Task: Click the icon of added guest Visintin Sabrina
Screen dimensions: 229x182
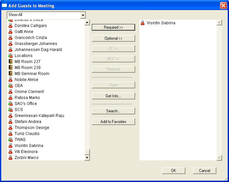Action: click(143, 23)
